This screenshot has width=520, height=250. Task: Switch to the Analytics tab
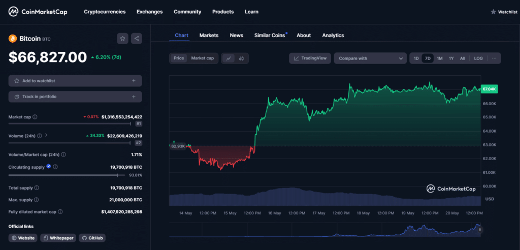(x=333, y=35)
